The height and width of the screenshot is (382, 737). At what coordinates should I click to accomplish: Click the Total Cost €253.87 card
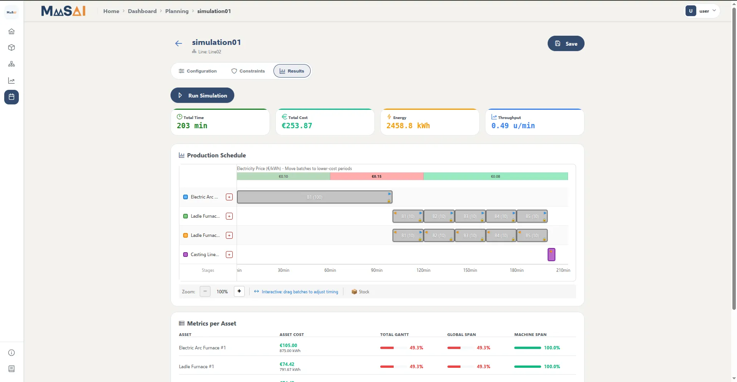(x=325, y=122)
